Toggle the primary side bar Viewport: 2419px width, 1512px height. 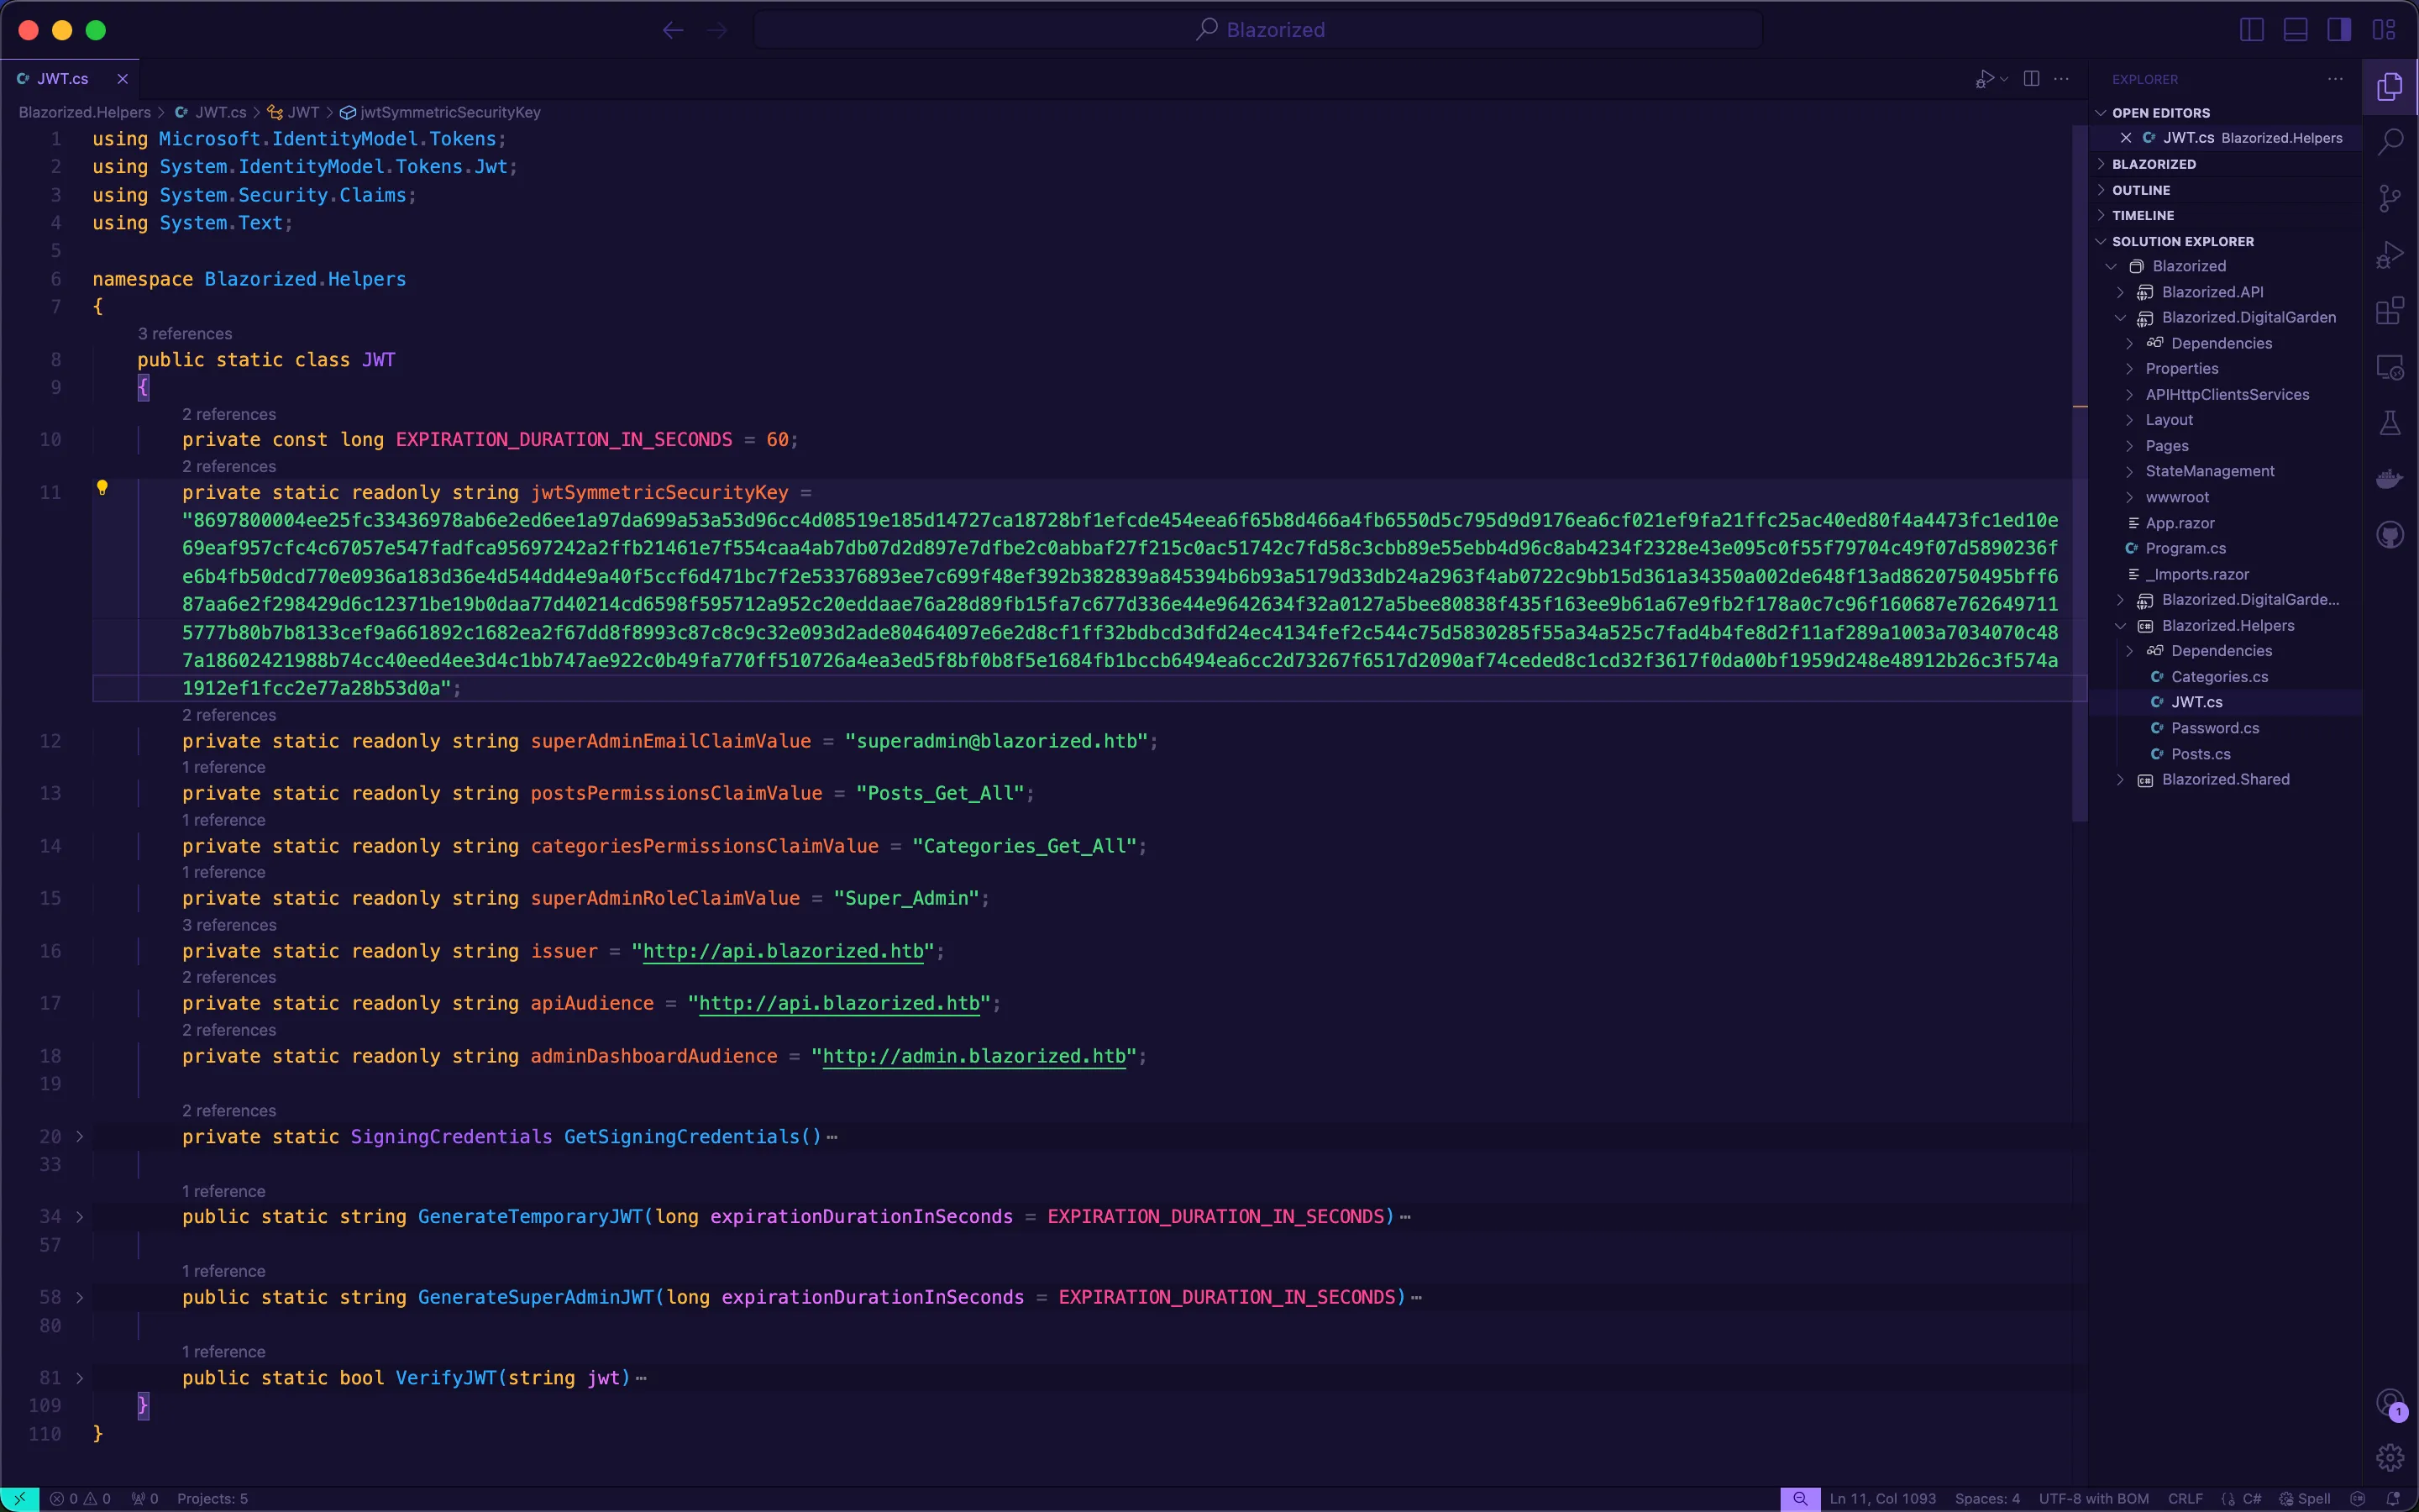2252,30
